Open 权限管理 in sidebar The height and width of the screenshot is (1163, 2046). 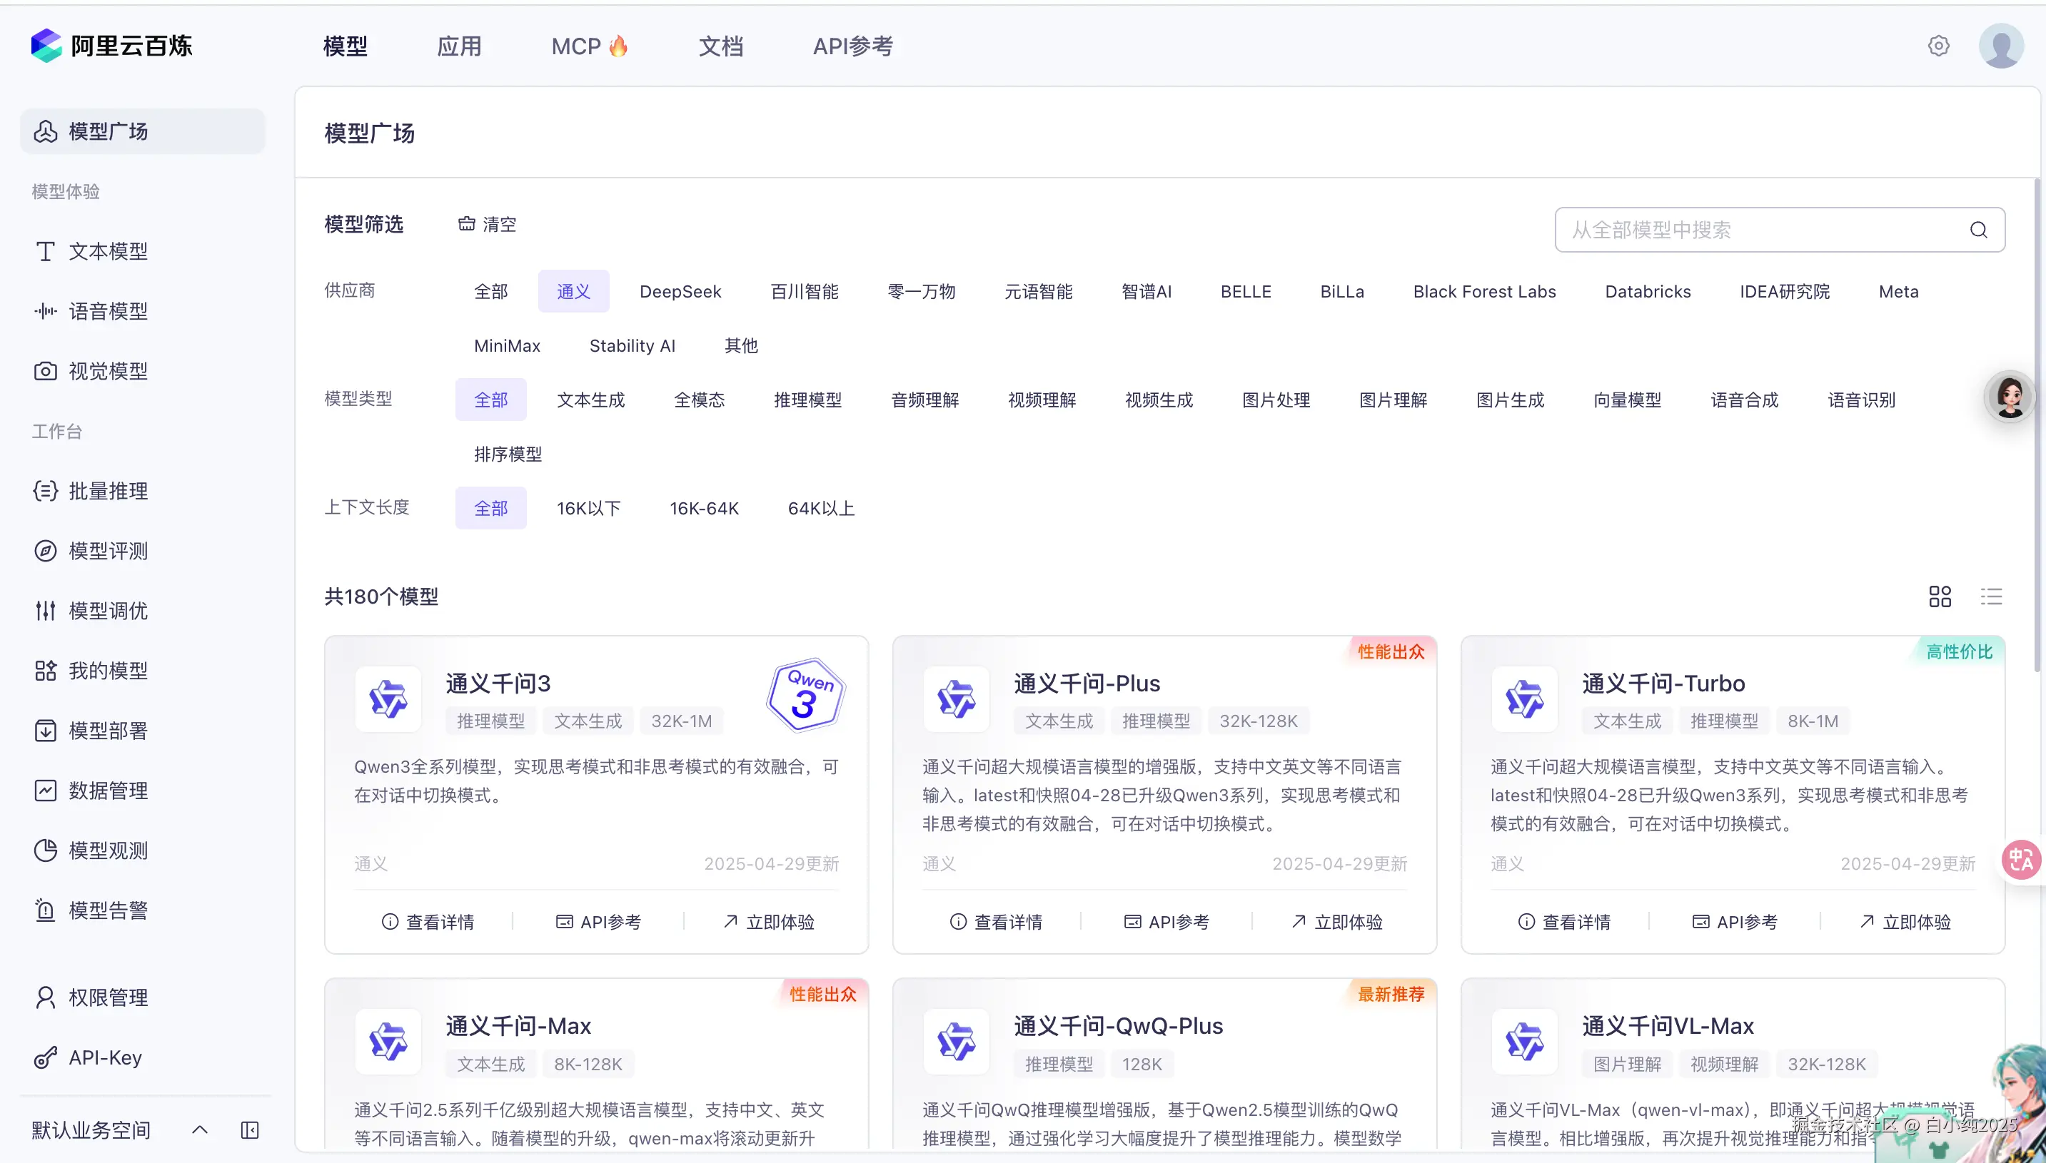(x=142, y=997)
